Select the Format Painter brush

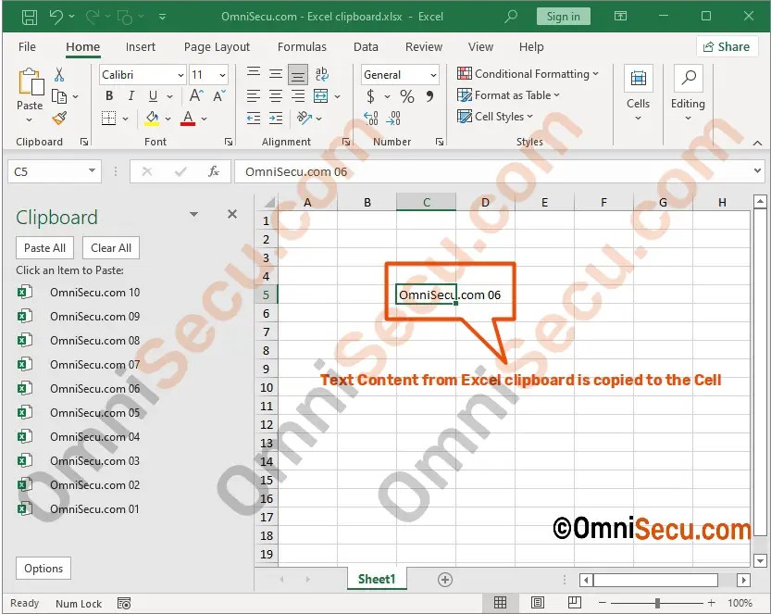[x=59, y=119]
